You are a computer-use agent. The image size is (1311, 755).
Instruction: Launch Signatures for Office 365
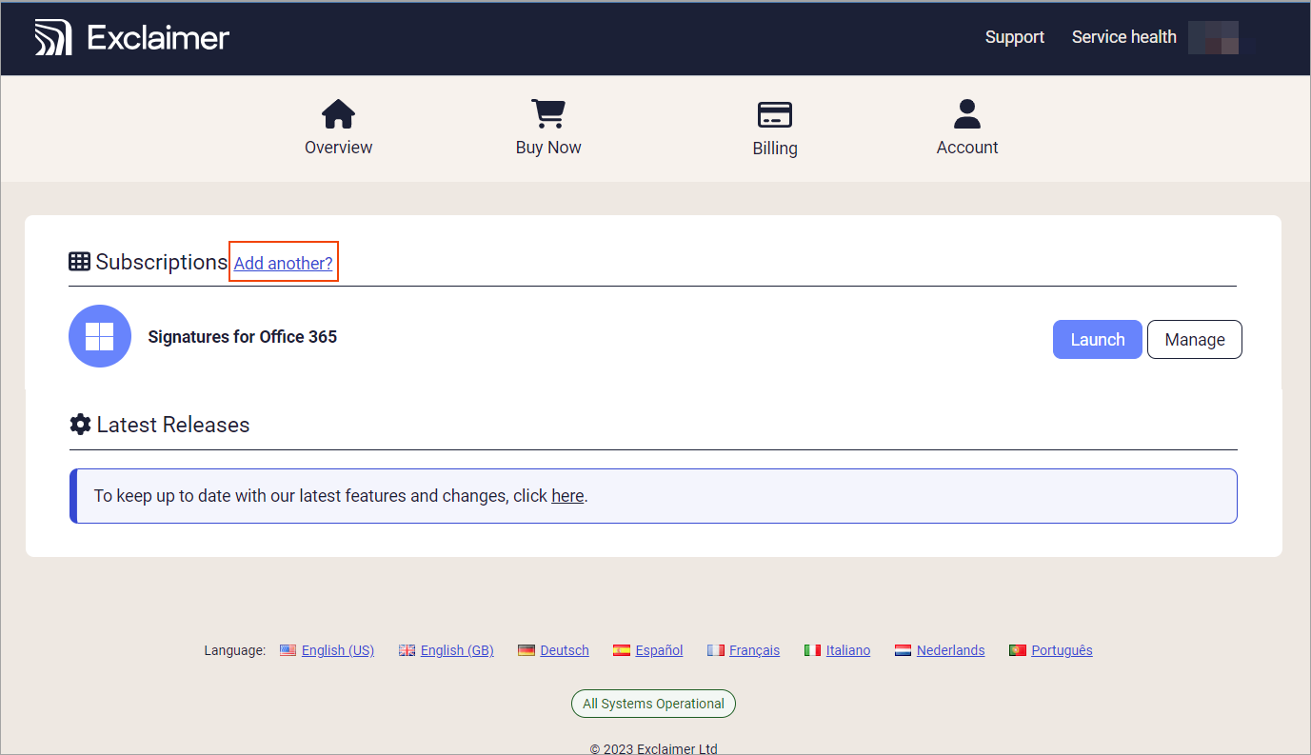[x=1097, y=339]
